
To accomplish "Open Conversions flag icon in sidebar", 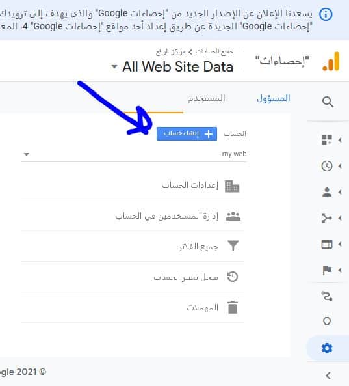I will pos(327,270).
